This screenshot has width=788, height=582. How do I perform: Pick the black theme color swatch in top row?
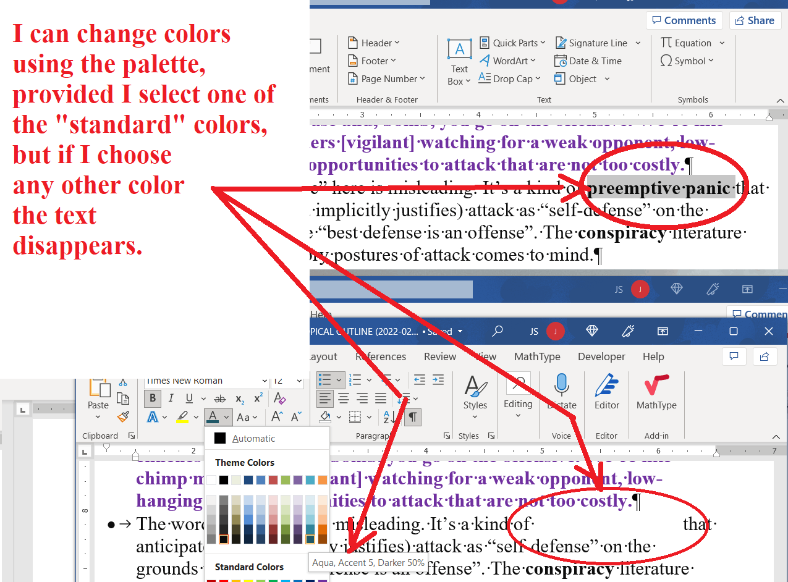pos(224,480)
